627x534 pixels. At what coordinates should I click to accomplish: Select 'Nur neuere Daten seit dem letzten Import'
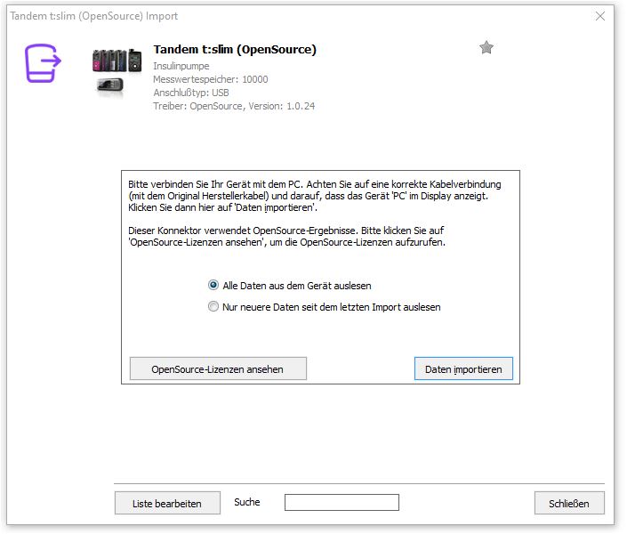[x=325, y=307]
